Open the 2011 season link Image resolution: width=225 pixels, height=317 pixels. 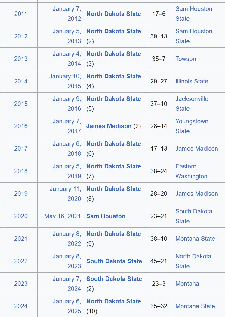pos(21,14)
